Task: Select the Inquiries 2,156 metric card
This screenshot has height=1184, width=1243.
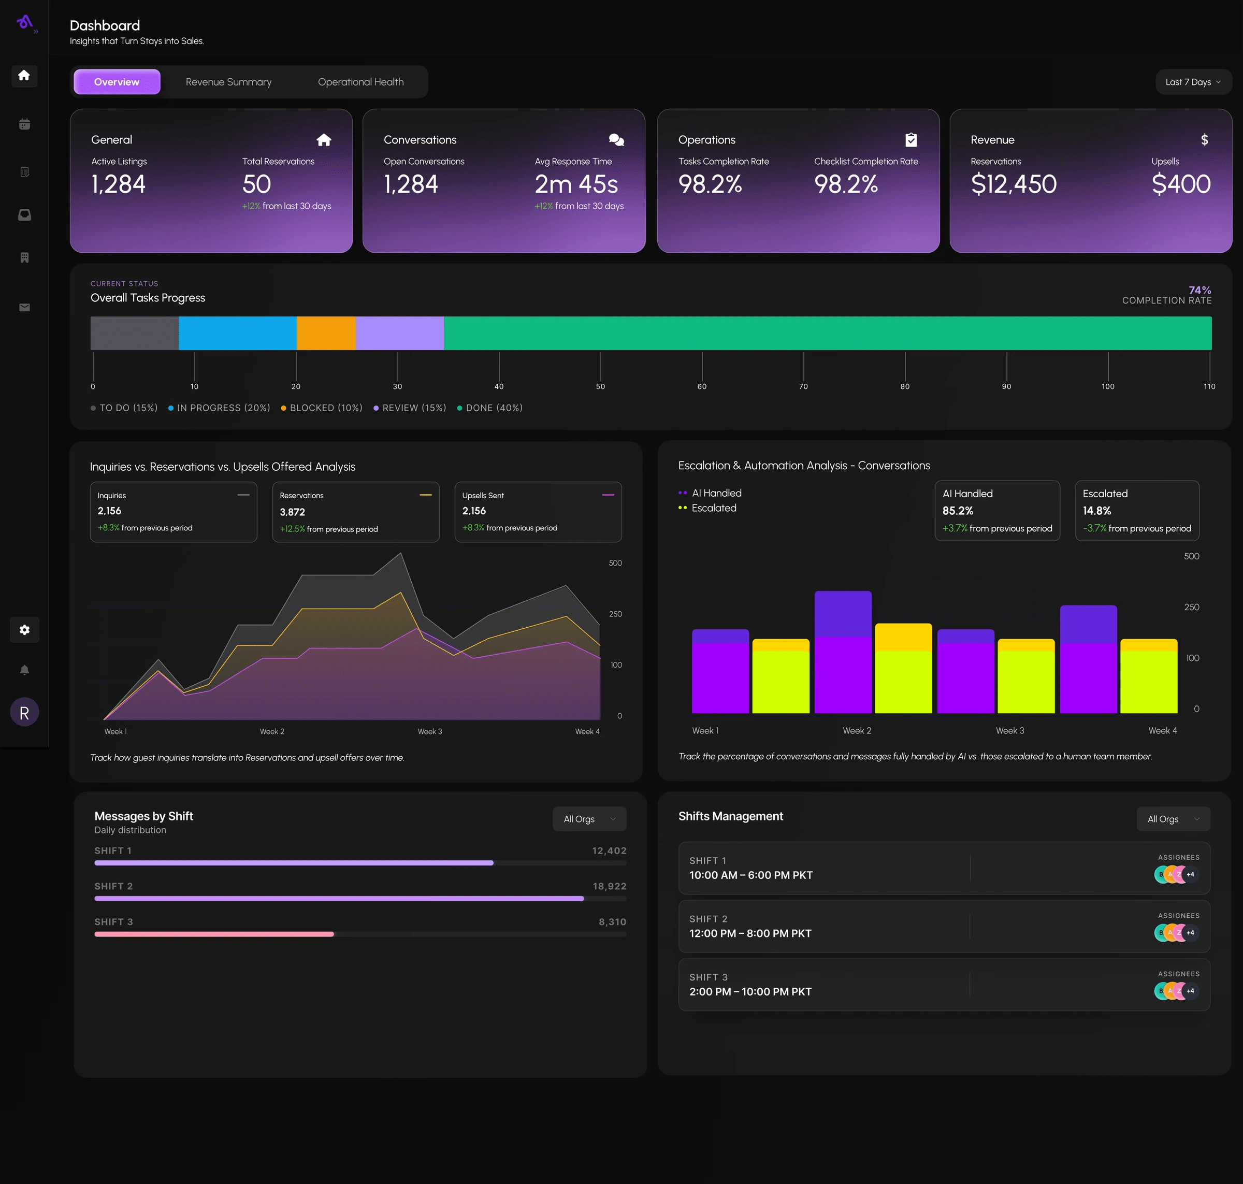Action: tap(174, 512)
